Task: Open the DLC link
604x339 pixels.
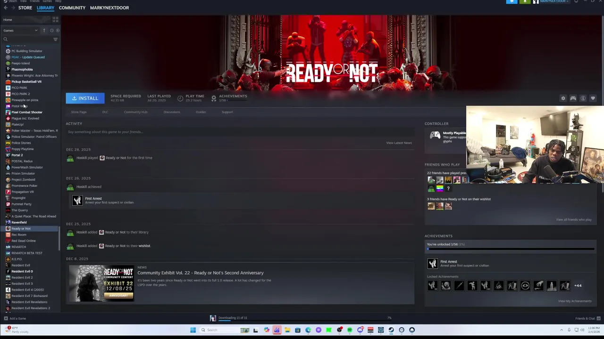Action: point(105,112)
